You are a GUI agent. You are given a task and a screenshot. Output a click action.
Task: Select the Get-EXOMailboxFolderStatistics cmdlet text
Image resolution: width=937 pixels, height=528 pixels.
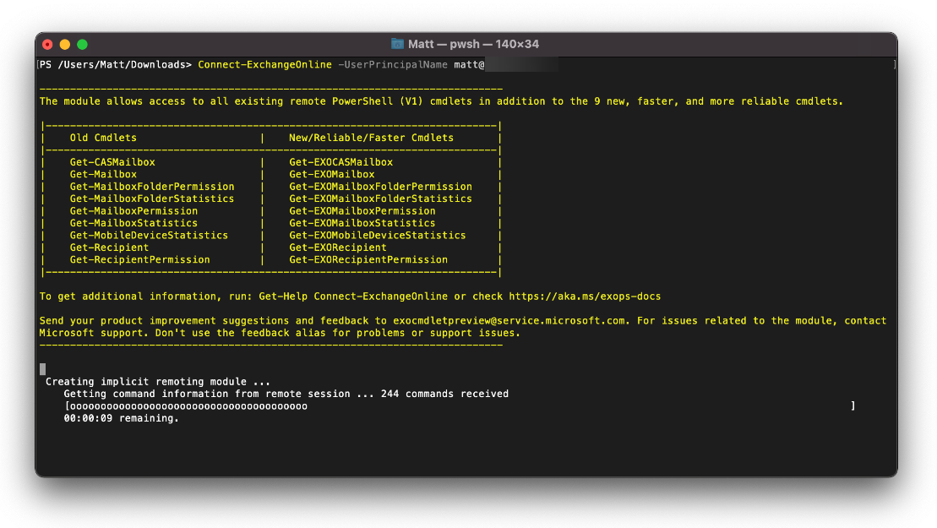pos(380,199)
